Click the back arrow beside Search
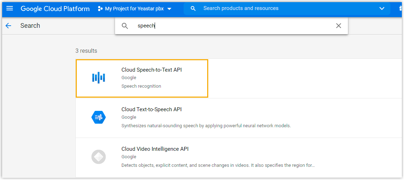 tap(8, 26)
